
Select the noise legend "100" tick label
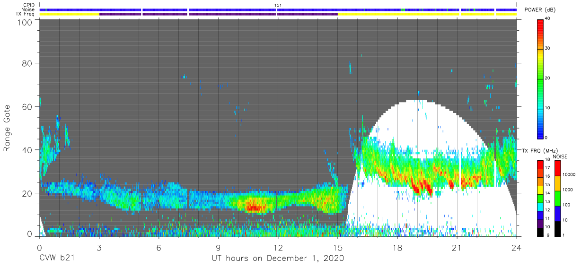click(567, 205)
